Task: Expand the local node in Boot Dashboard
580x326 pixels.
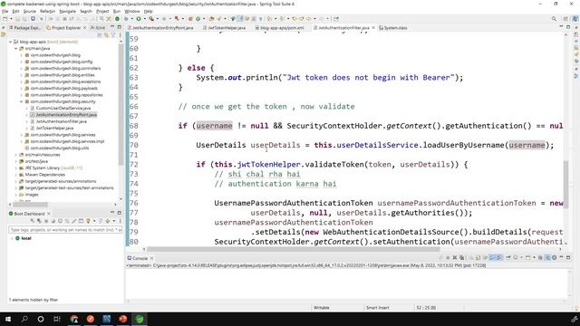Action: [x=12, y=238]
